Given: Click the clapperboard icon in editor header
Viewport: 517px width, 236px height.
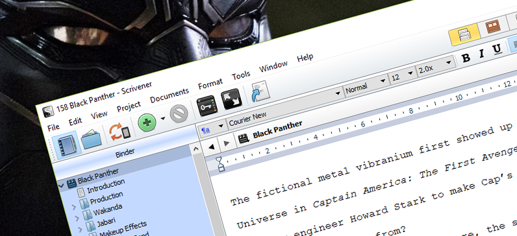Looking at the screenshot, I should 244,138.
